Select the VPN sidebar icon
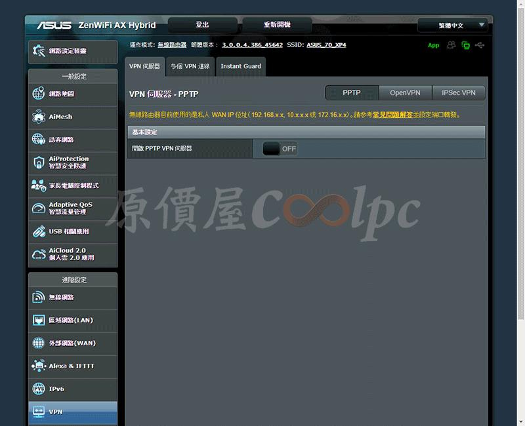 [x=39, y=412]
